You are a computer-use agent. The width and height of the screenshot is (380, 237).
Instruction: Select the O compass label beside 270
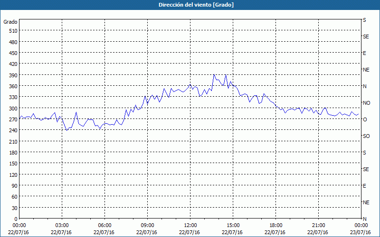click(365, 119)
